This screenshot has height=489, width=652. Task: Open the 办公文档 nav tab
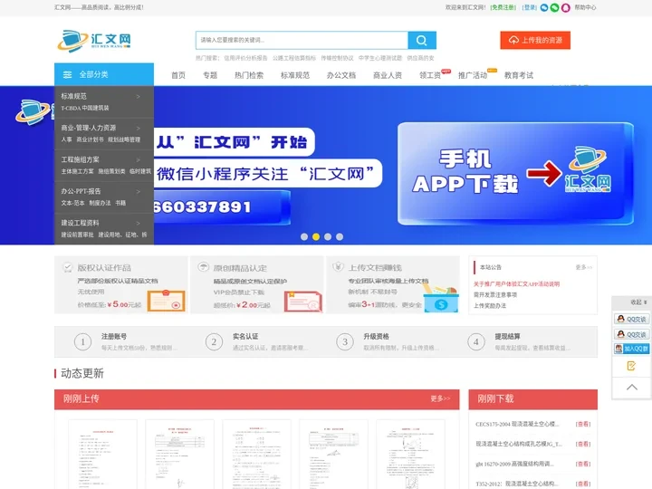click(341, 75)
